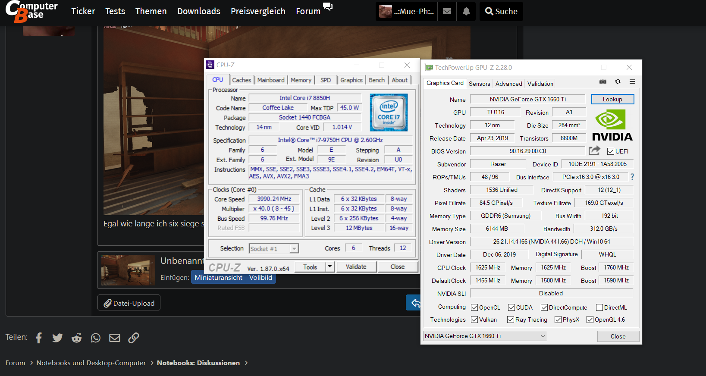The height and width of the screenshot is (376, 706).
Task: Open the notifications bell icon
Action: [466, 11]
